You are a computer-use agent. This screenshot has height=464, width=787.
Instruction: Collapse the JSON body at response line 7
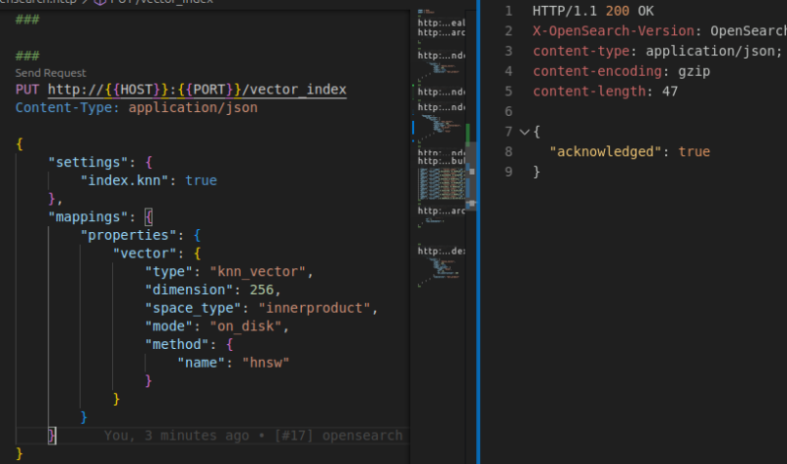523,131
